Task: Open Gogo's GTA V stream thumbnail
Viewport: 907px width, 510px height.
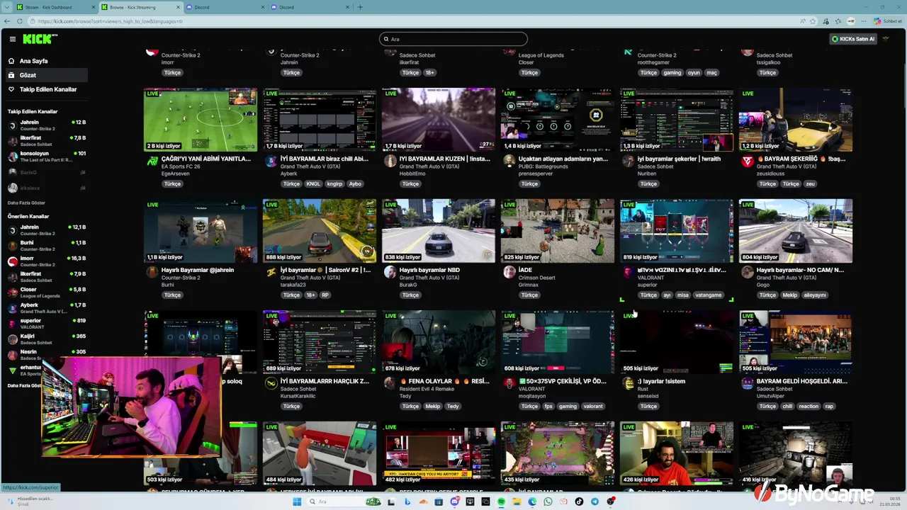Action: click(x=796, y=231)
